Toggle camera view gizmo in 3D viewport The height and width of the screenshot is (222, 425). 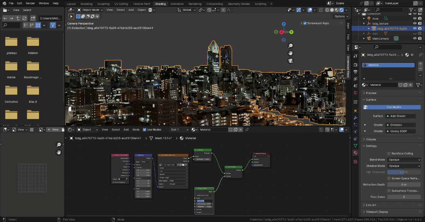[x=290, y=61]
